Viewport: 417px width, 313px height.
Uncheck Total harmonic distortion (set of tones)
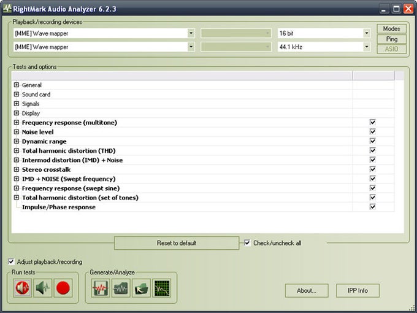tap(373, 198)
